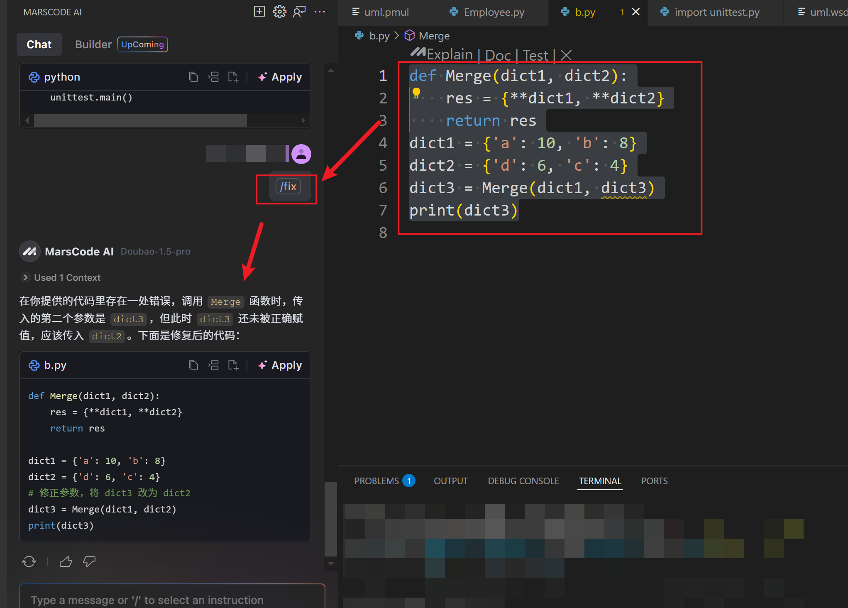Click the thumbs up feedback icon
Image resolution: width=848 pixels, height=608 pixels.
click(x=66, y=561)
